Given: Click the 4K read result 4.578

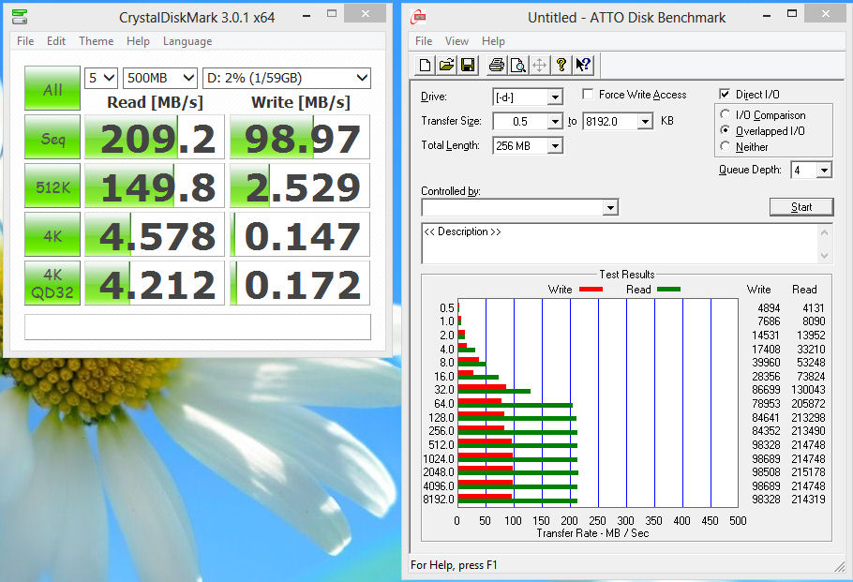Looking at the screenshot, I should click(155, 234).
